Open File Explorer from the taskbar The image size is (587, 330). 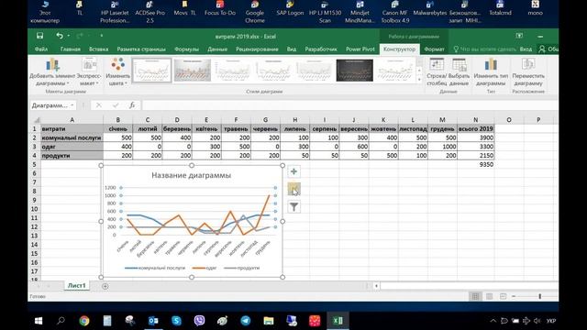point(269,321)
